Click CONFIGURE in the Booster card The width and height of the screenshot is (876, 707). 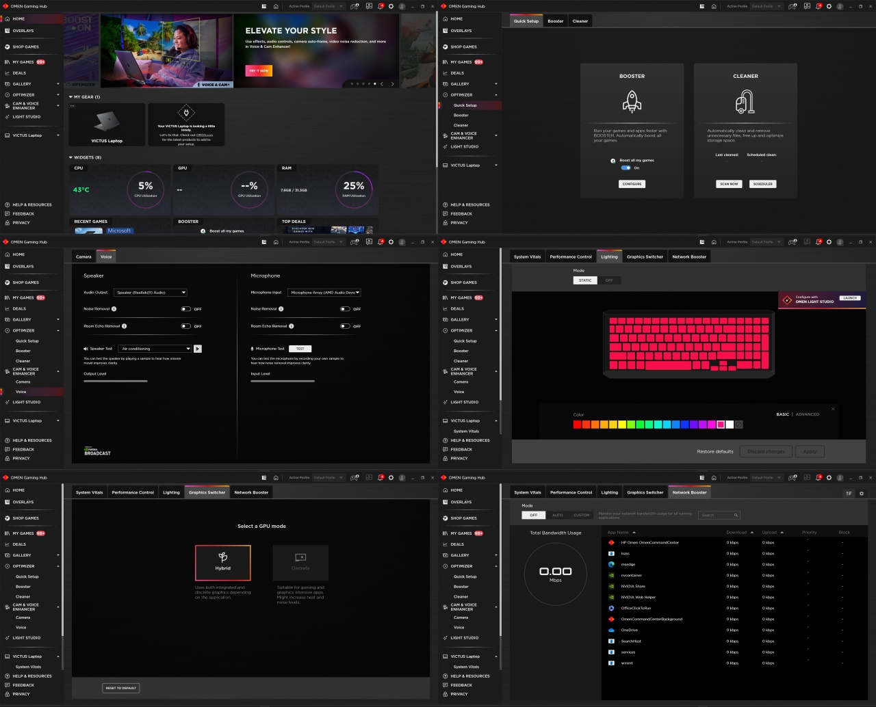tap(632, 184)
